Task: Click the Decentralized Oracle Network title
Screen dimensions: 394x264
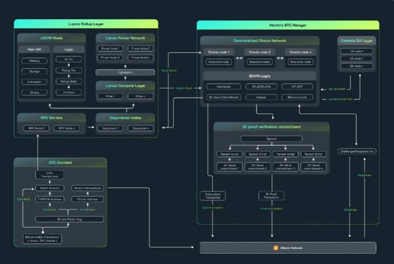Action: (x=259, y=41)
